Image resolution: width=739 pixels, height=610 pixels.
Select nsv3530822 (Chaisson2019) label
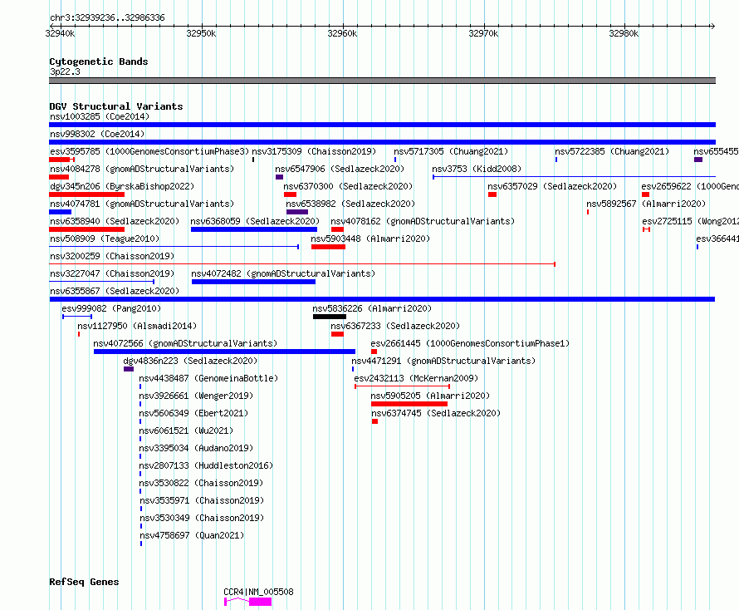[x=201, y=483]
